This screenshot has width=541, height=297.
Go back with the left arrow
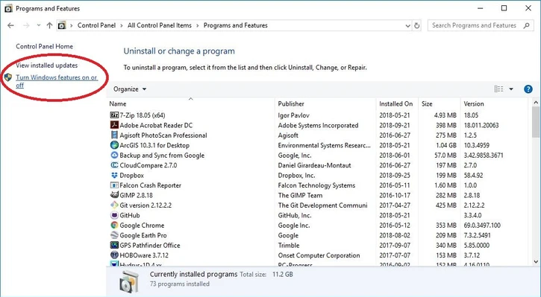[x=10, y=25]
